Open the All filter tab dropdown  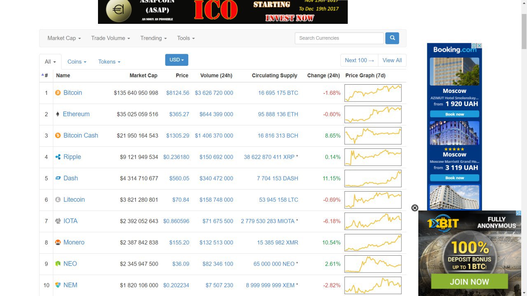[50, 62]
